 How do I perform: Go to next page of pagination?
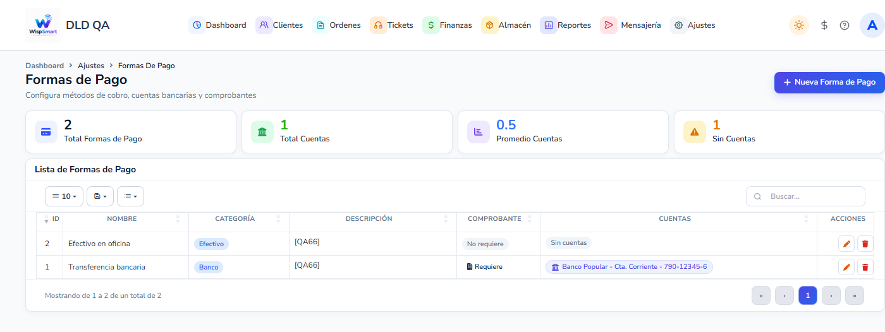831,295
